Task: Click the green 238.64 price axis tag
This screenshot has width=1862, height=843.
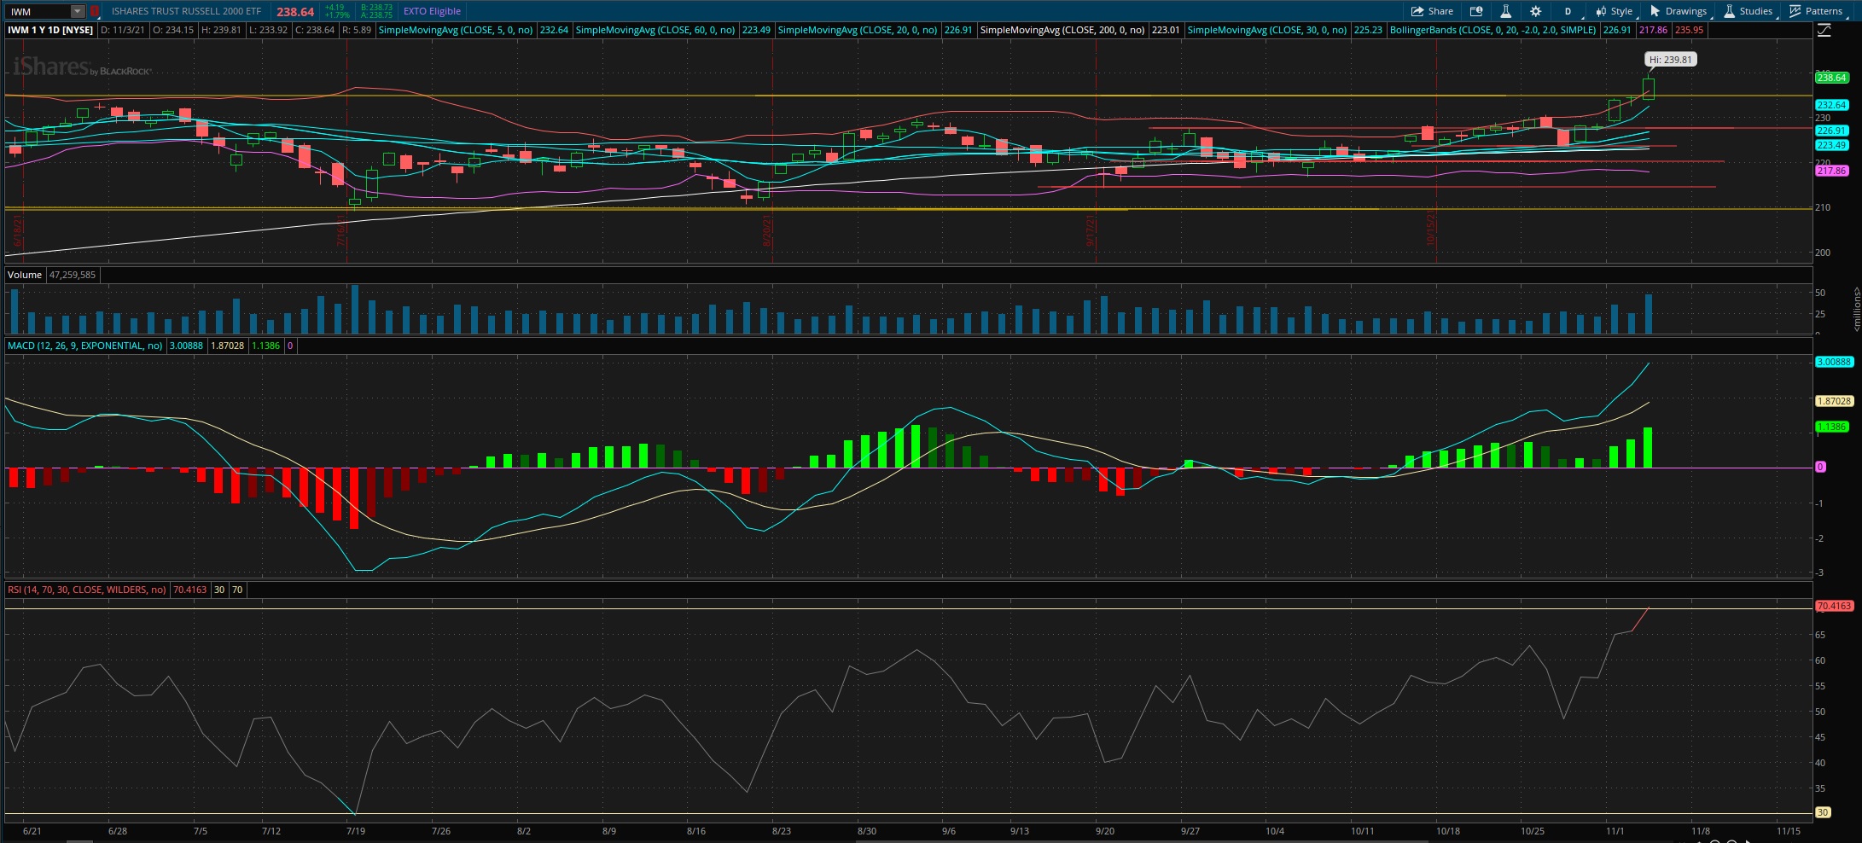Action: 1831,78
